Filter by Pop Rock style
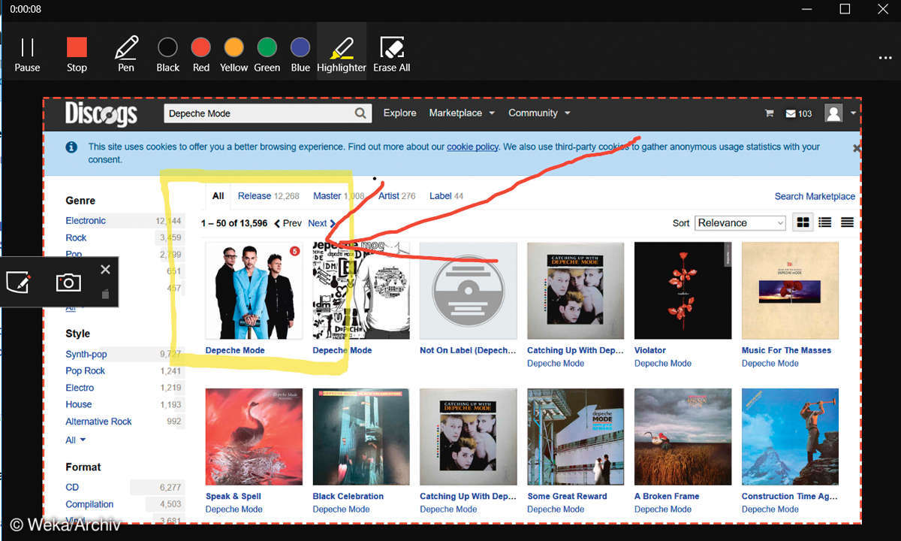Viewport: 901px width, 541px height. tap(86, 370)
